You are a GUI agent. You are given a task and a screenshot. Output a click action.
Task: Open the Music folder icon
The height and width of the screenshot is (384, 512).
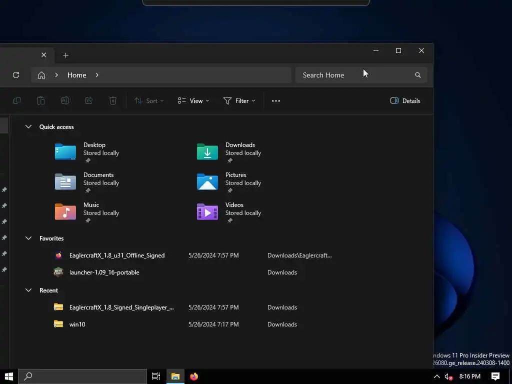pyautogui.click(x=65, y=212)
